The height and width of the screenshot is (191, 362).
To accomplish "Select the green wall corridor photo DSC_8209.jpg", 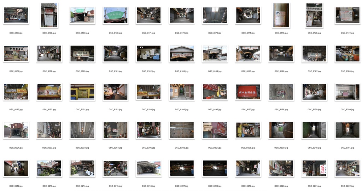I will point(281,130).
